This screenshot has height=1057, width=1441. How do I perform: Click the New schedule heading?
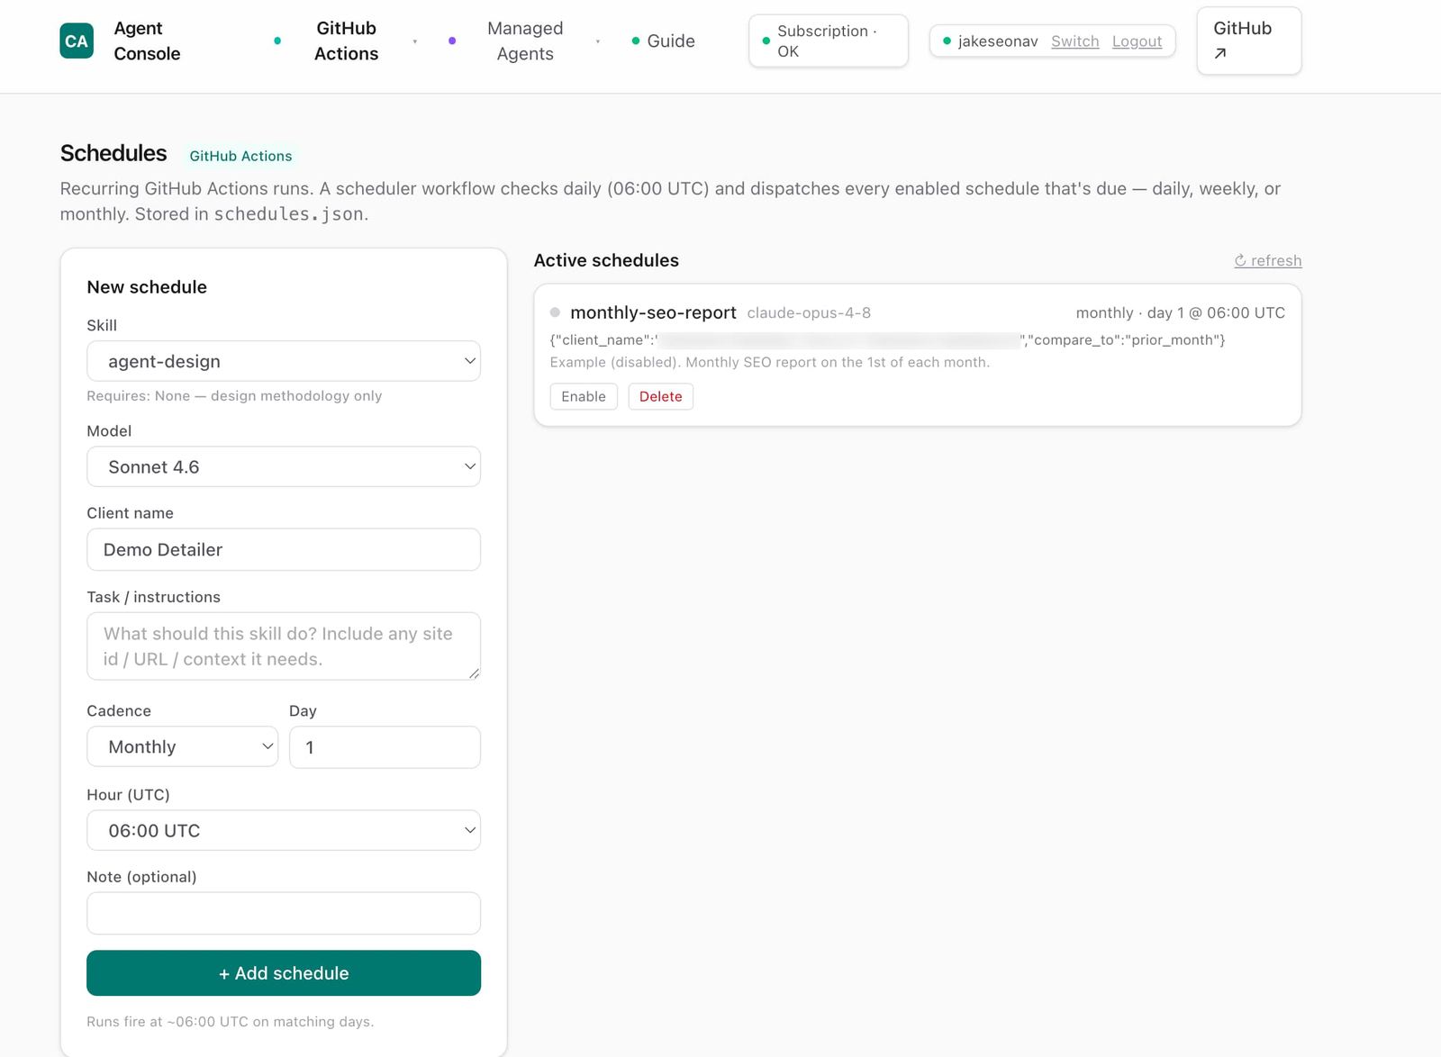coord(147,287)
